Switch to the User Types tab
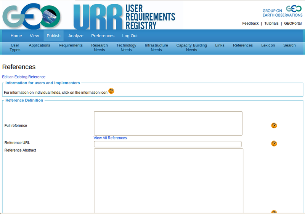Screen dimensions: 305x214 (x=15, y=48)
